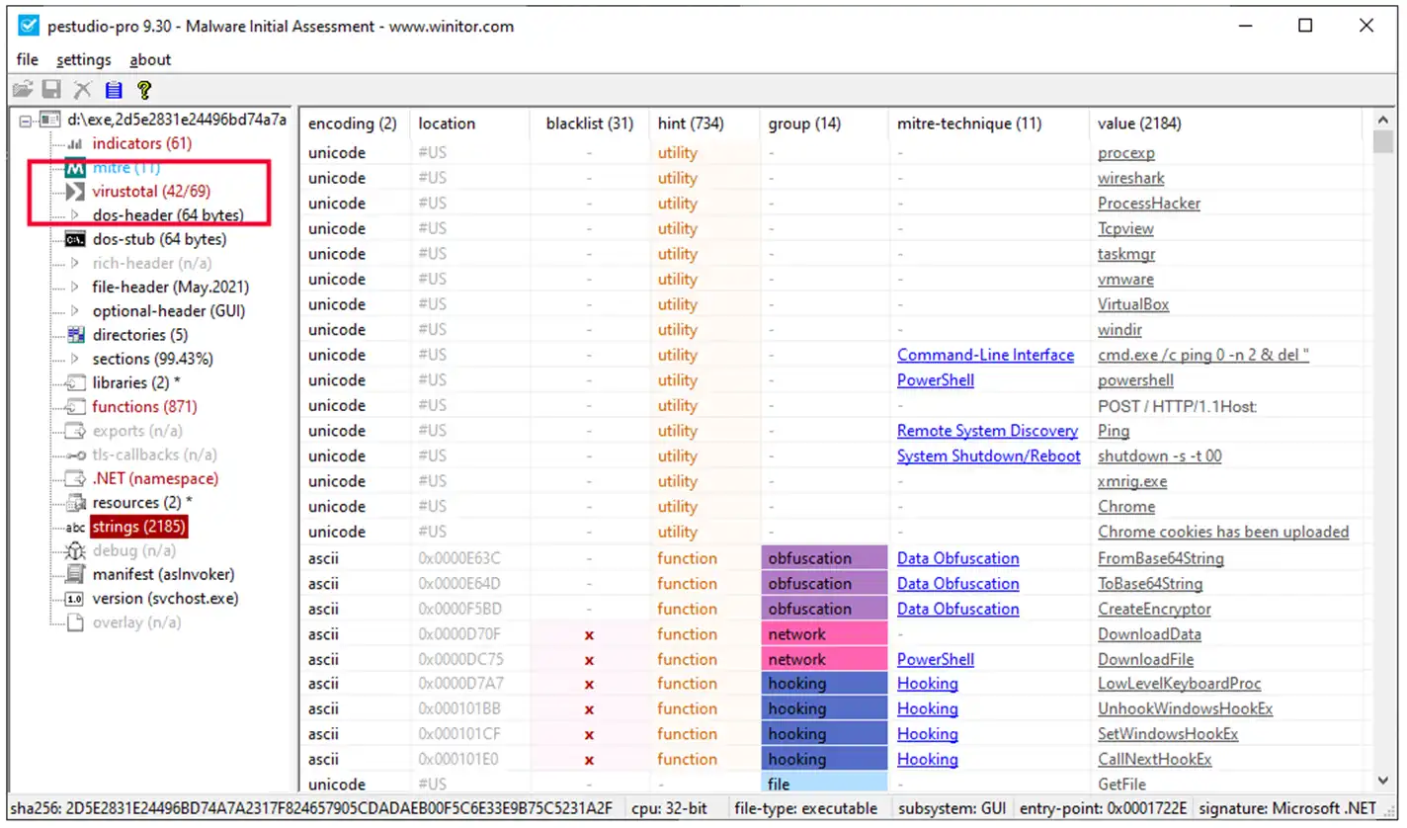
Task: Click the xmrig.exe string value
Action: click(x=1132, y=481)
